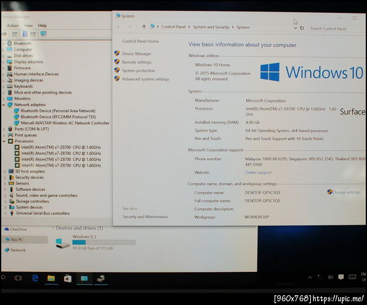
Task: Open the View menu in Device Manager
Action: [28, 26]
